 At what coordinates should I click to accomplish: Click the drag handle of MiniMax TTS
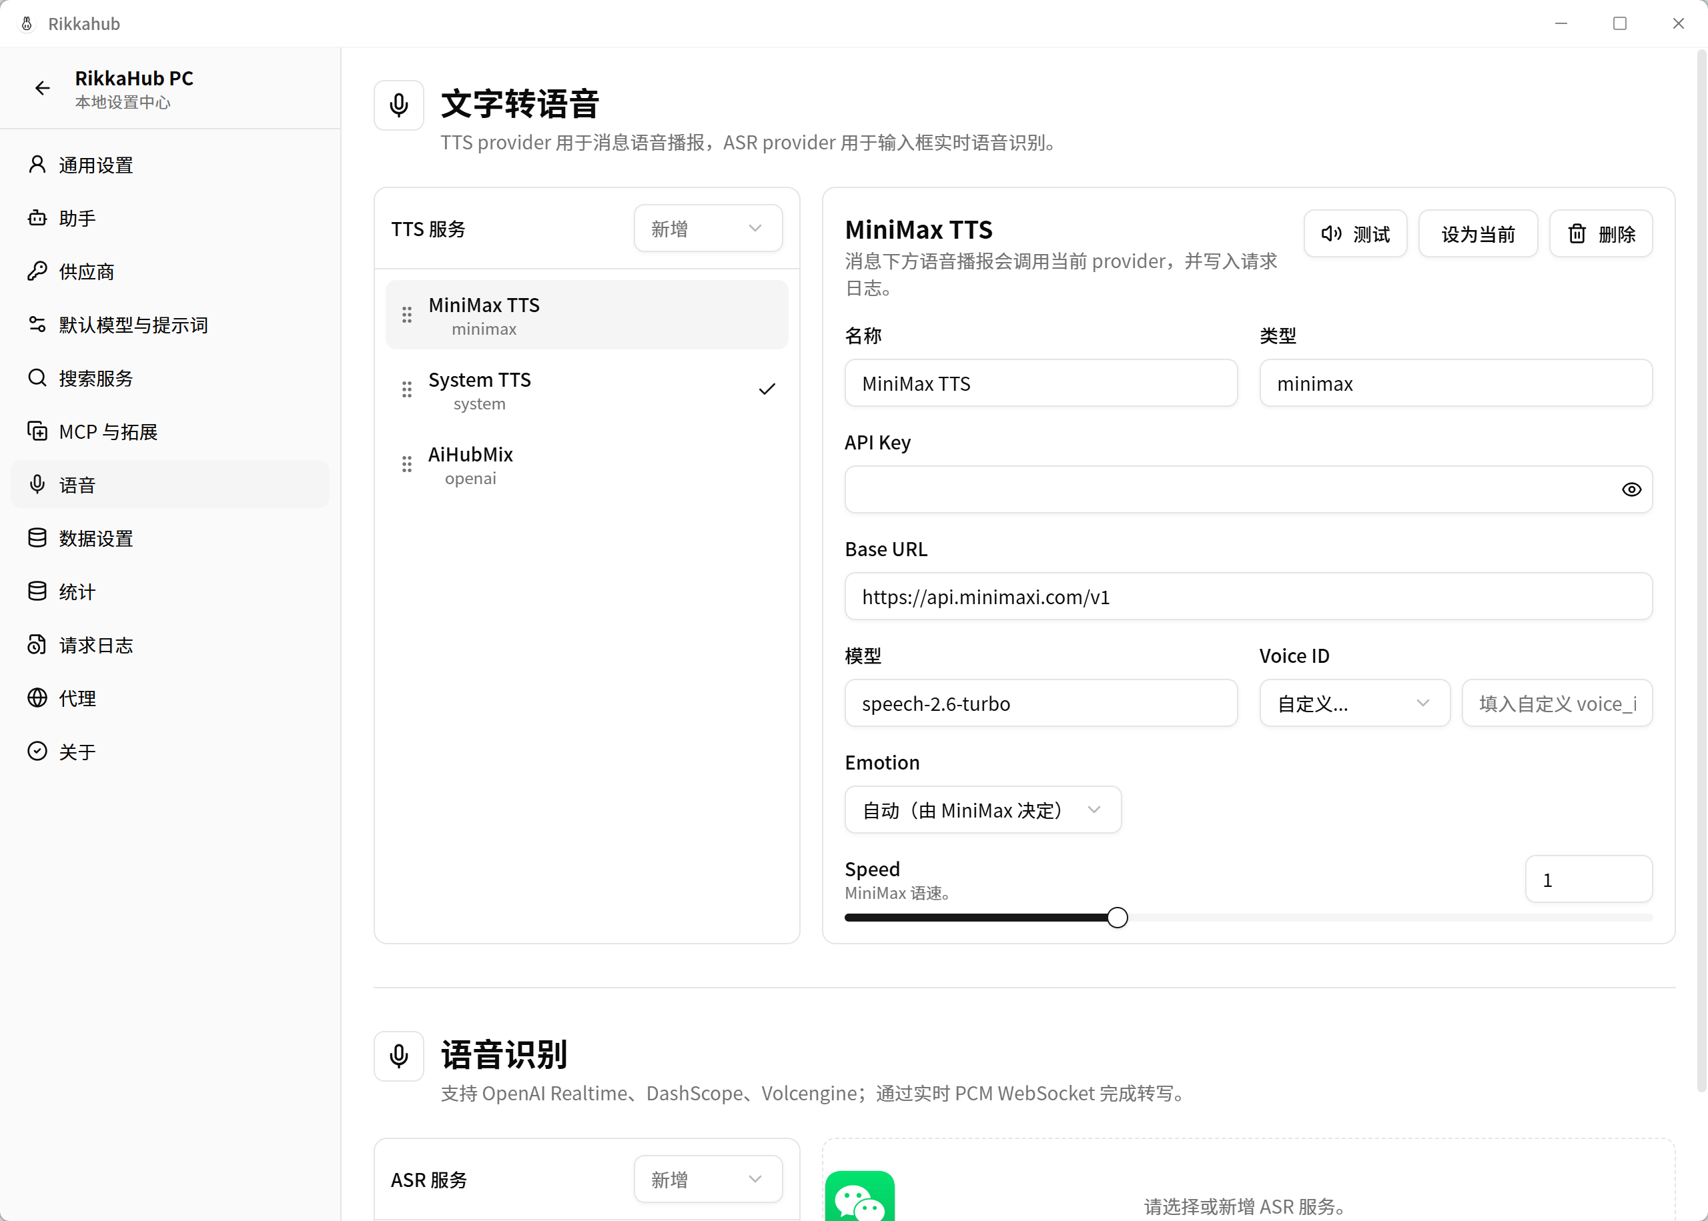click(407, 315)
